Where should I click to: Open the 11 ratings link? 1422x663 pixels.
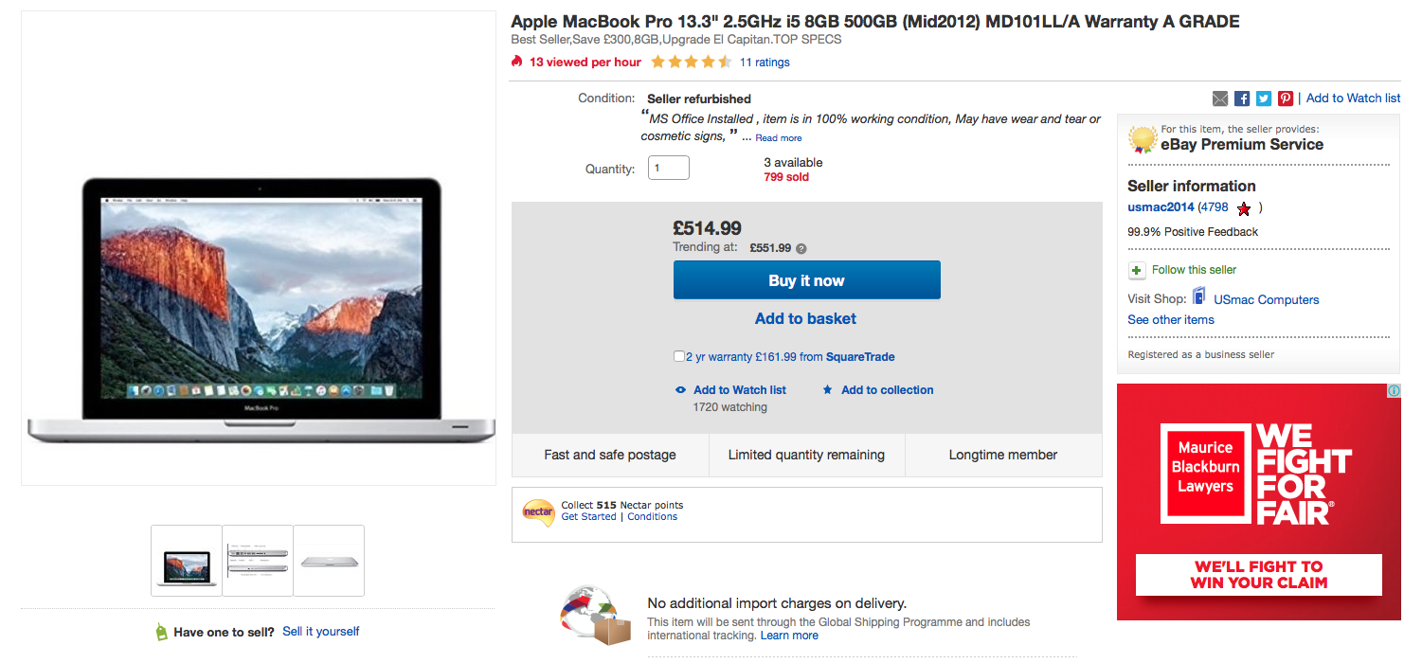[765, 63]
